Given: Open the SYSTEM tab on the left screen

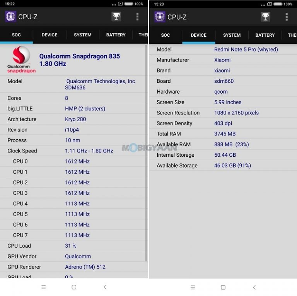Looking at the screenshot, I should click(83, 35).
